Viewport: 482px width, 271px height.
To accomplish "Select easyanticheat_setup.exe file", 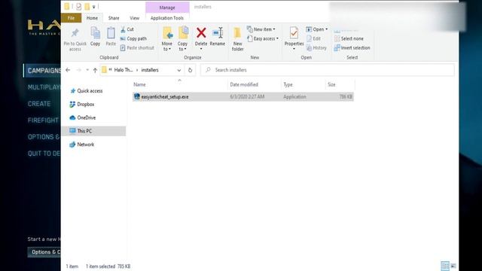I will tap(243, 97).
